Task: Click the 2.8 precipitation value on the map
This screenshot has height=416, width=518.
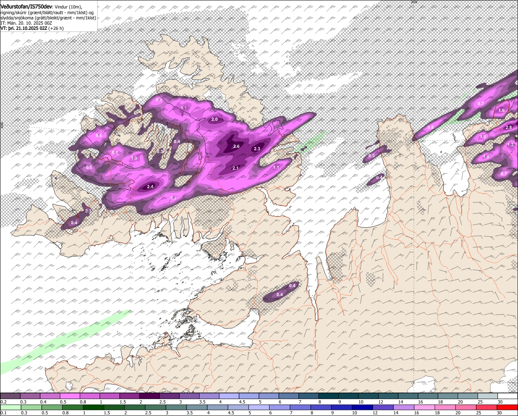Action: (x=509, y=127)
